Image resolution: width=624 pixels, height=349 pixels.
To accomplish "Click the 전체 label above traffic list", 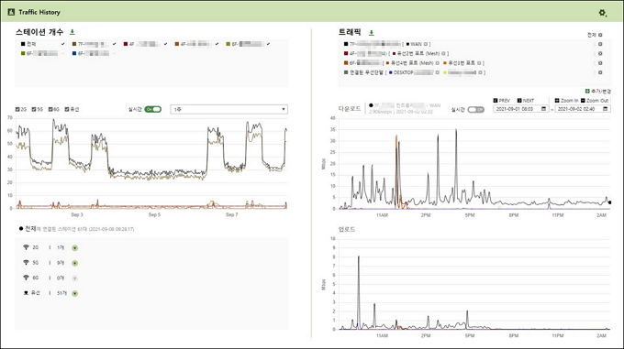I will [x=592, y=35].
